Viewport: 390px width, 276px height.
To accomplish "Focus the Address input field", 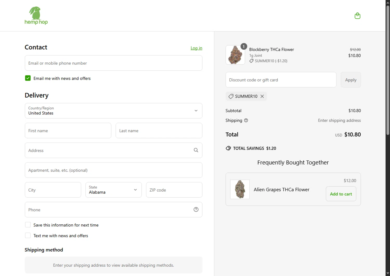I will [114, 150].
